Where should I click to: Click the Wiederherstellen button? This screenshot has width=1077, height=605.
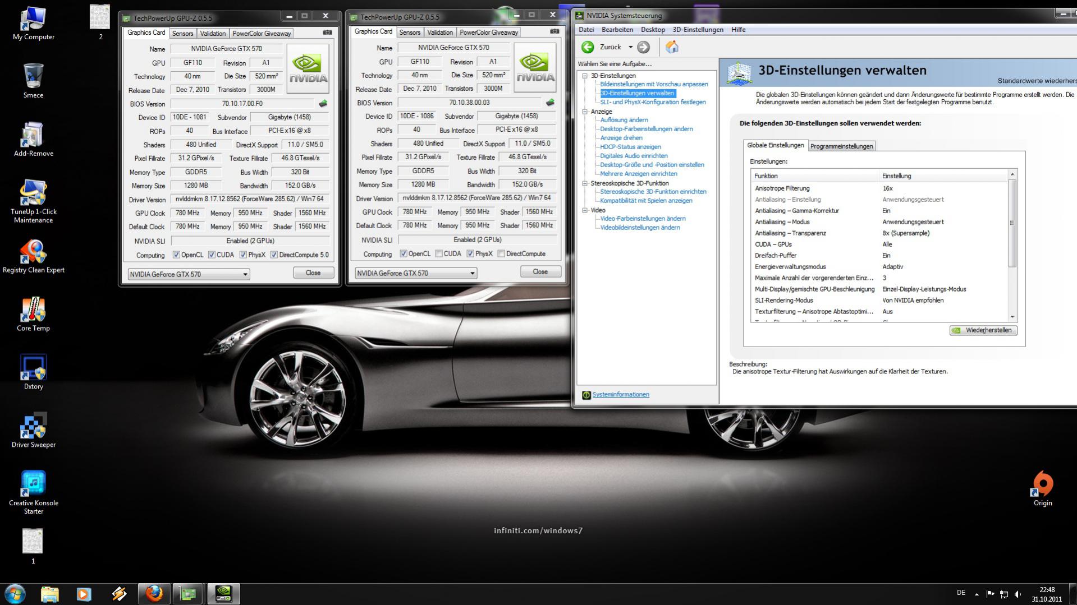pos(983,330)
